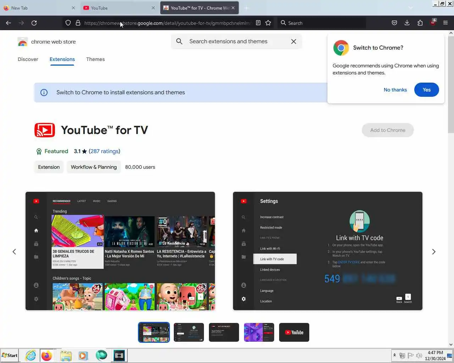List all tabs dropdown arrow
Image resolution: width=454 pixels, height=363 pixels.
point(411,8)
